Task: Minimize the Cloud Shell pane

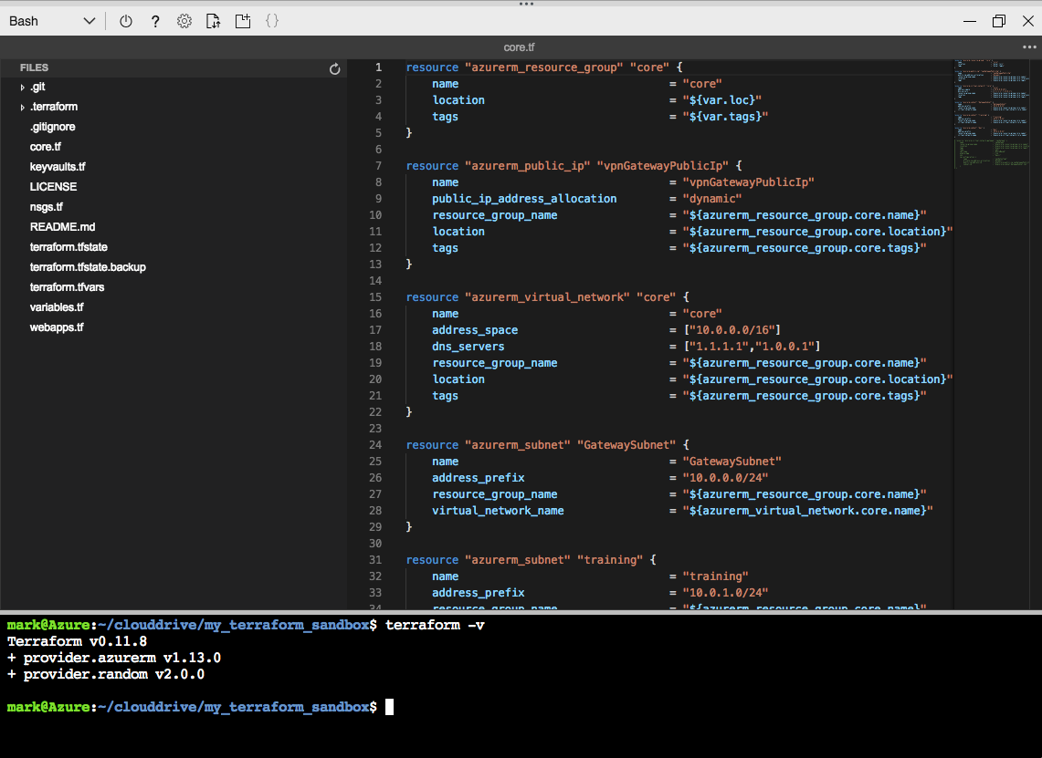Action: coord(970,21)
